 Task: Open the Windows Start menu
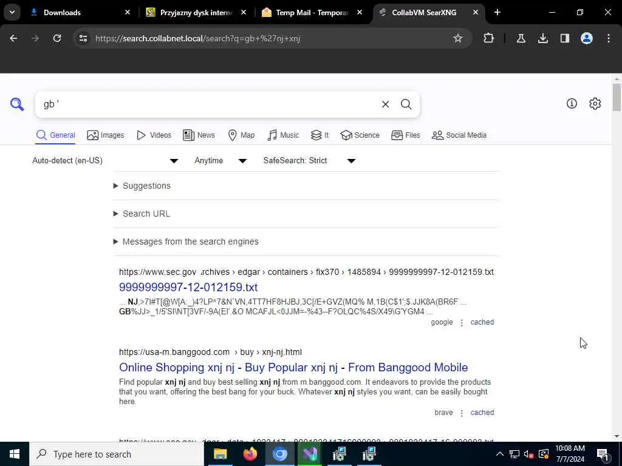tap(15, 454)
